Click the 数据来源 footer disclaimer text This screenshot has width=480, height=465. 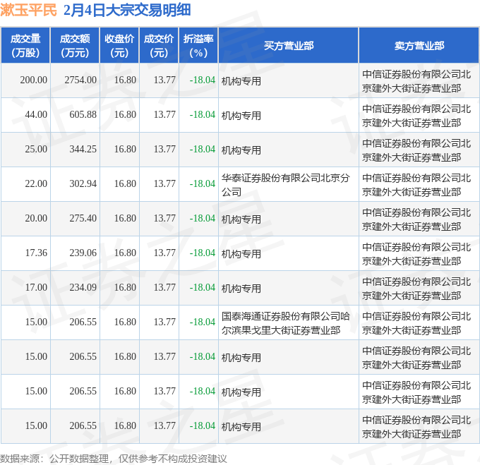pyautogui.click(x=114, y=458)
